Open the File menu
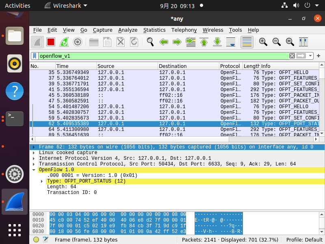 37,30
